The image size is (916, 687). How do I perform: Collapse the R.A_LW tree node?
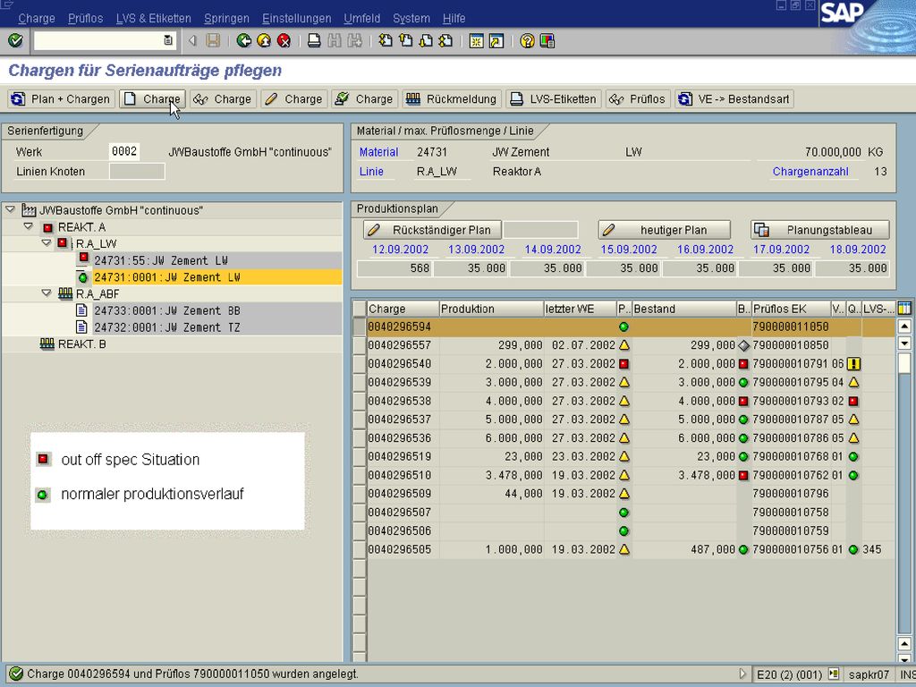point(47,243)
